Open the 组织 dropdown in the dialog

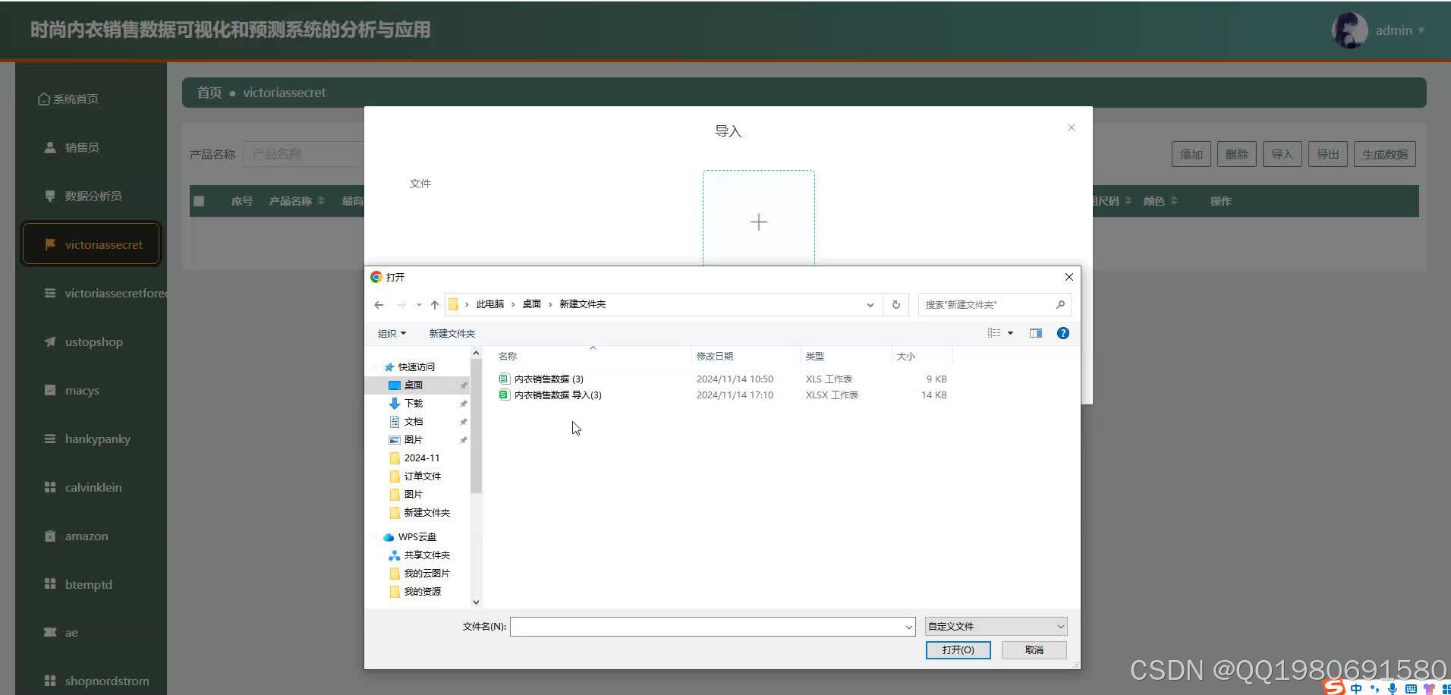391,332
